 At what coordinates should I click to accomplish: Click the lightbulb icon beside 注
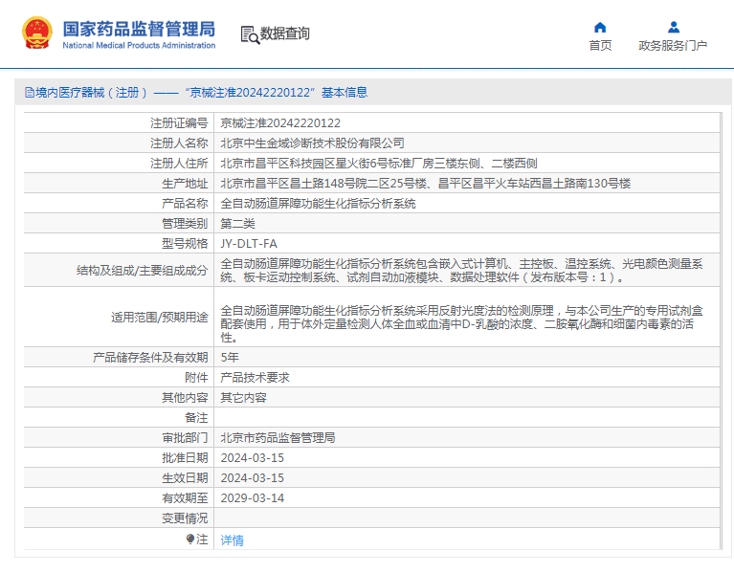coord(190,540)
